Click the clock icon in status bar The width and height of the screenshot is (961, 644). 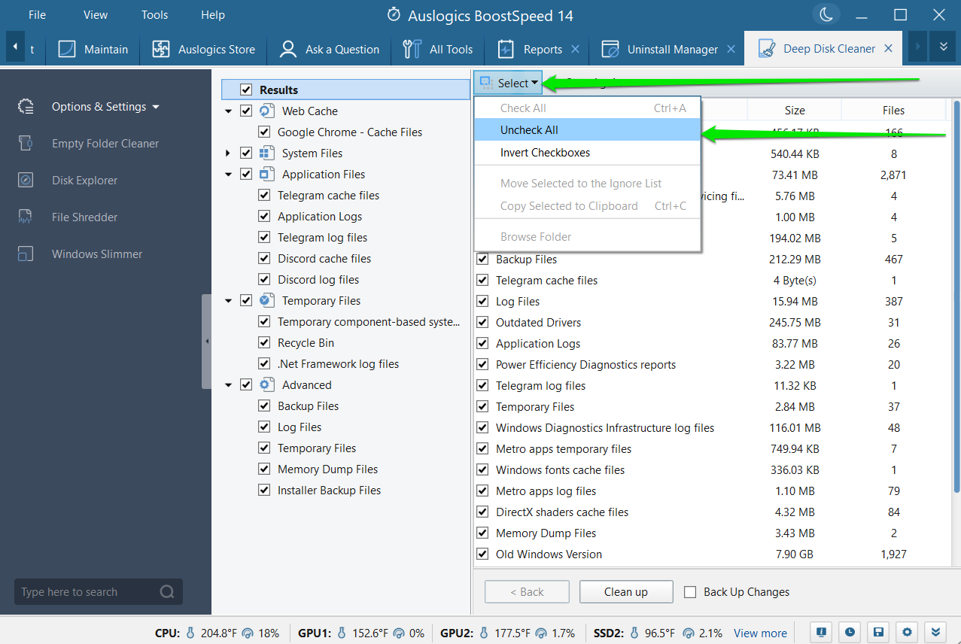click(x=849, y=633)
